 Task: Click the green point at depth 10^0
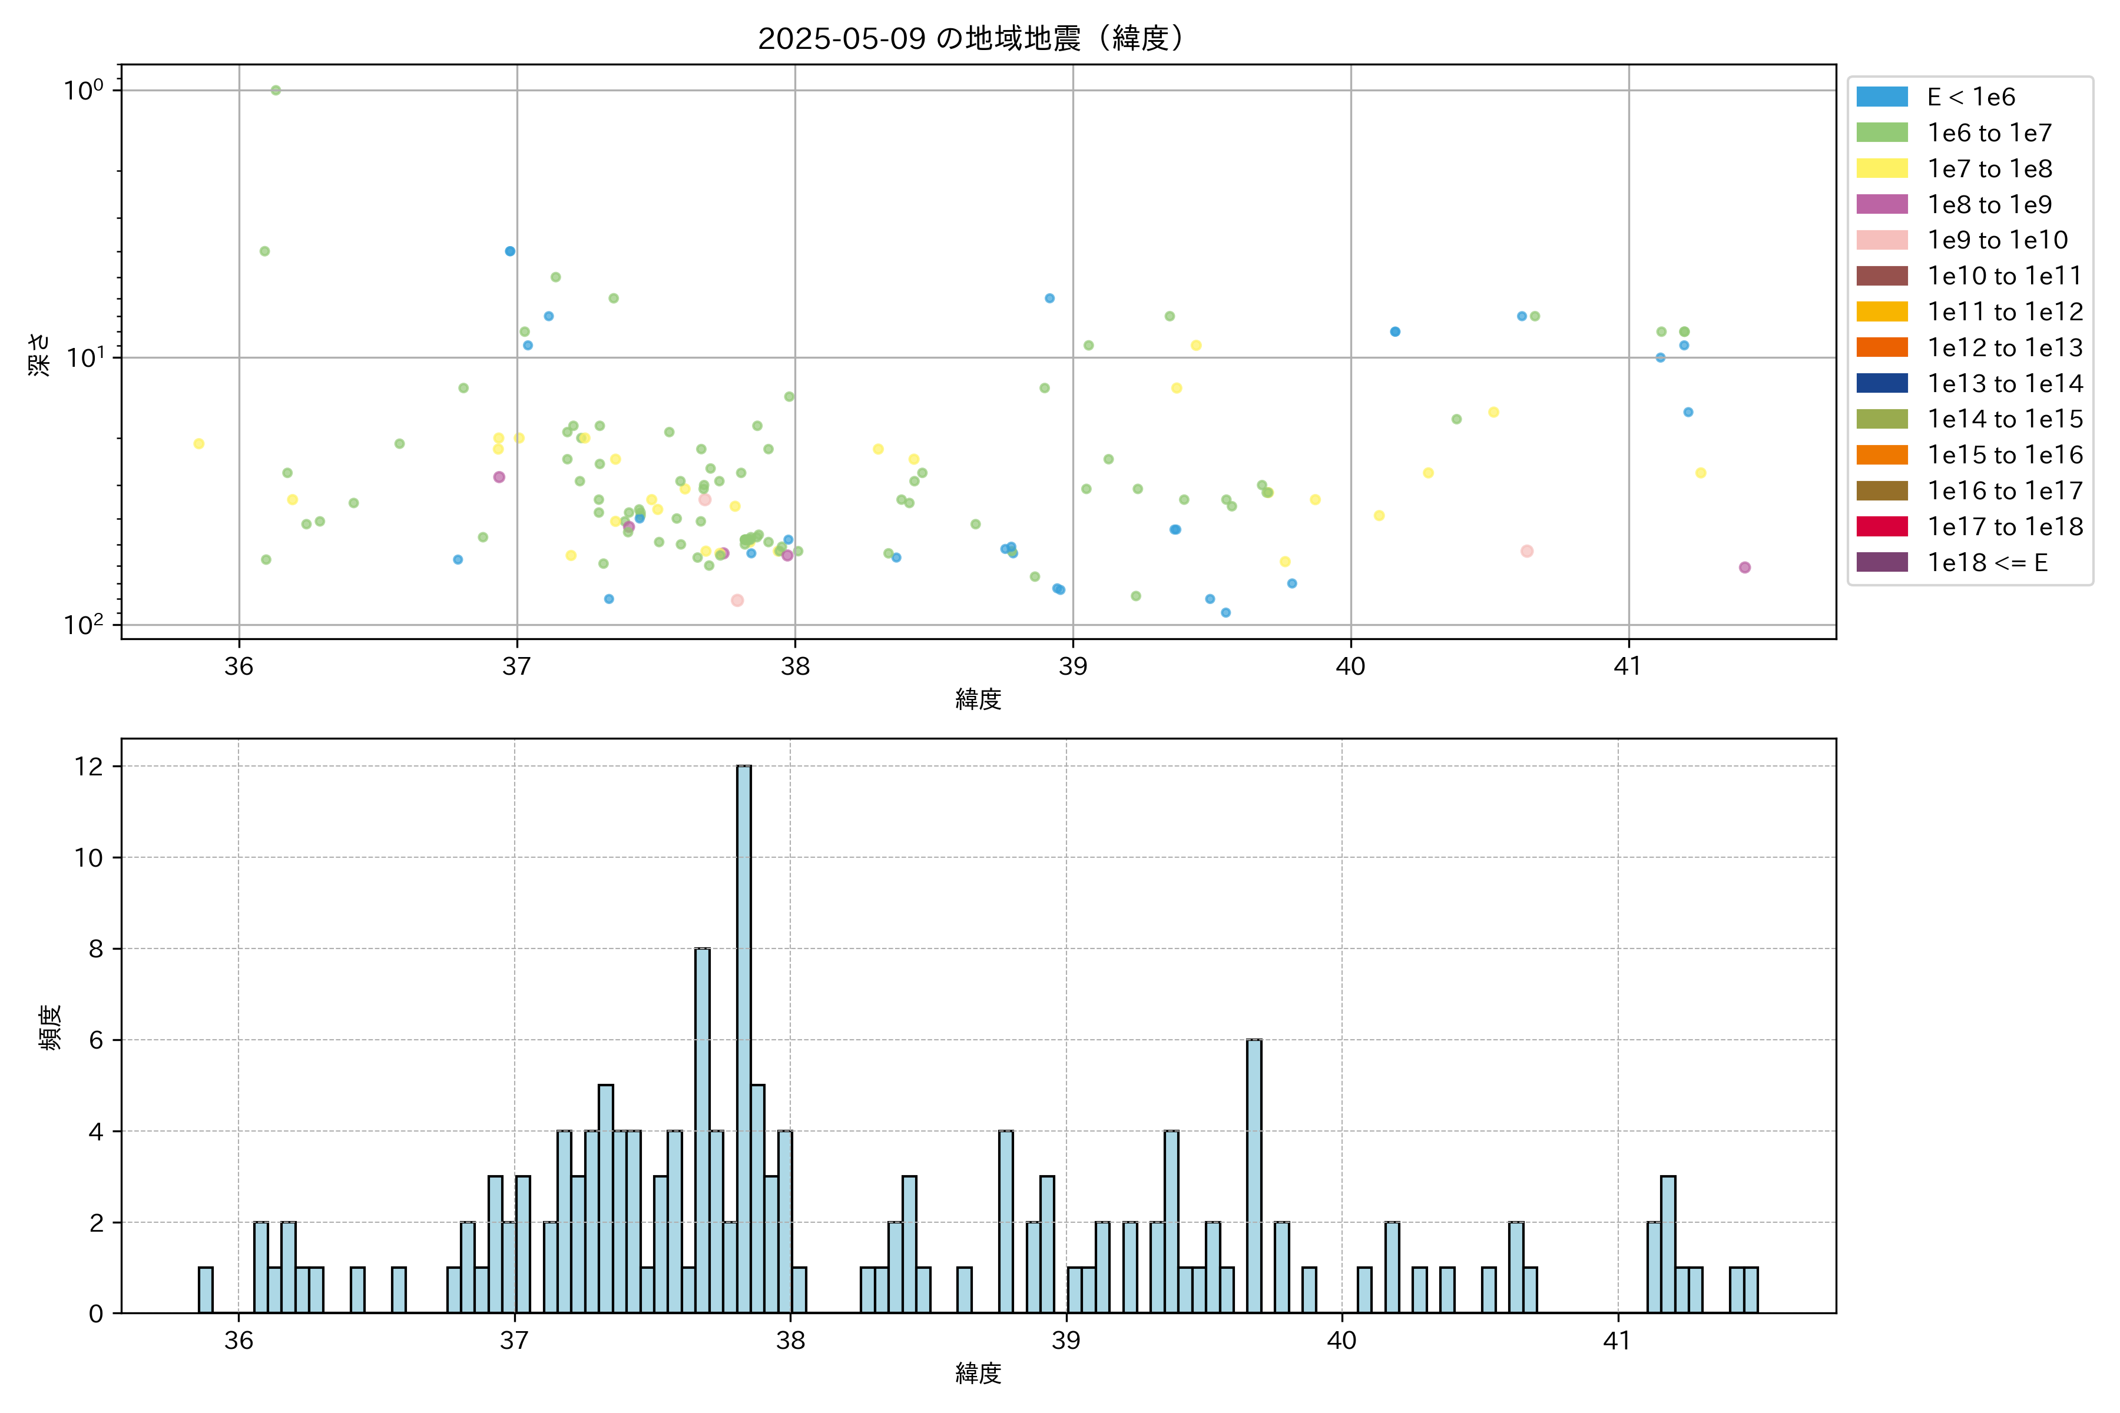pyautogui.click(x=276, y=90)
